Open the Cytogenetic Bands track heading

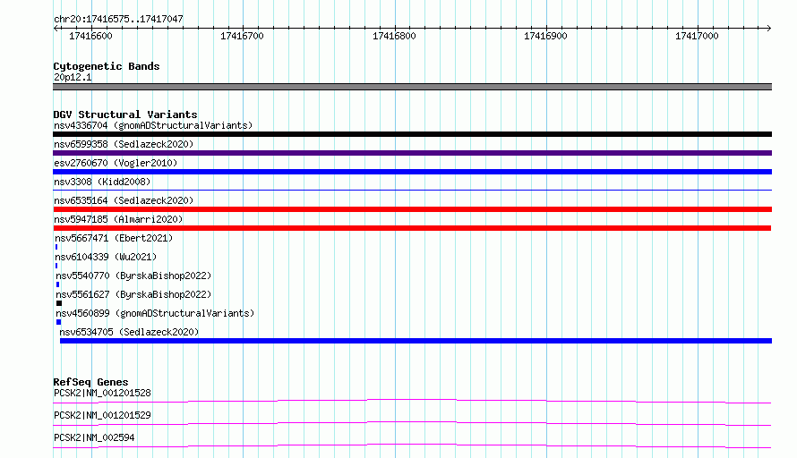click(x=107, y=66)
